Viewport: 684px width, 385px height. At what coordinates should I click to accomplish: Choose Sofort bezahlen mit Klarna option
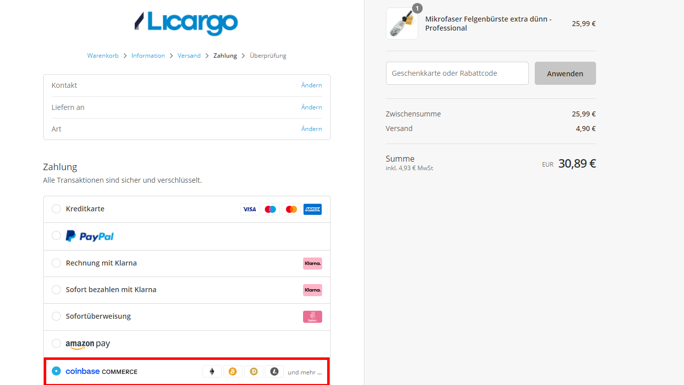click(56, 290)
